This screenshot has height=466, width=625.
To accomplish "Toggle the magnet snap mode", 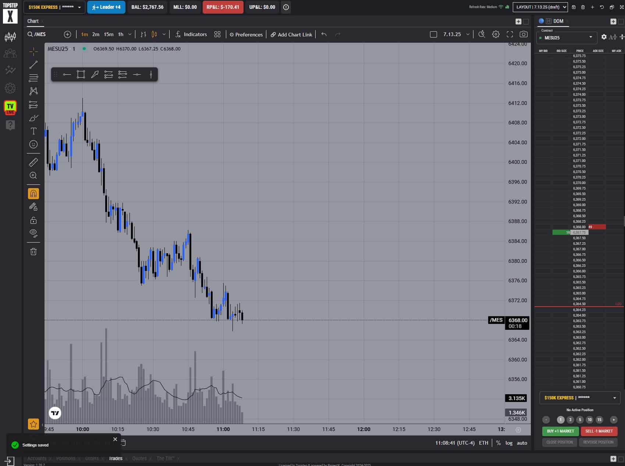I will click(x=33, y=194).
